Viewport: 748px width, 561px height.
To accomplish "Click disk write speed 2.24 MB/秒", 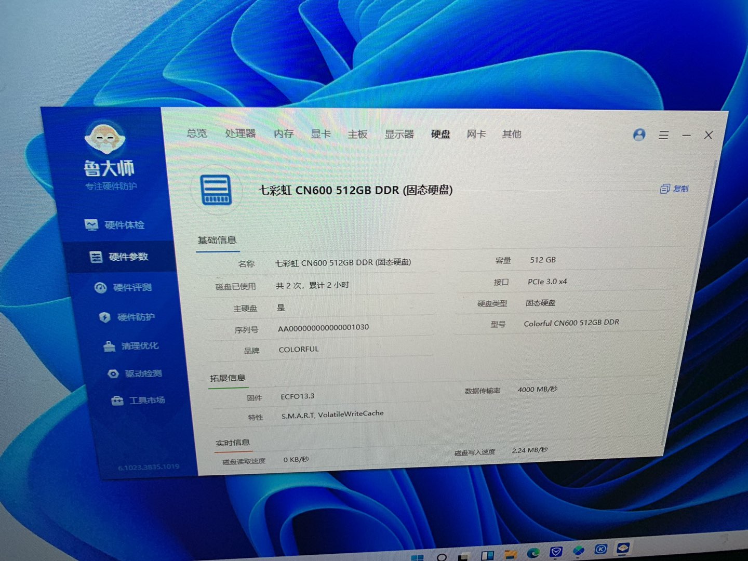I will tap(530, 450).
